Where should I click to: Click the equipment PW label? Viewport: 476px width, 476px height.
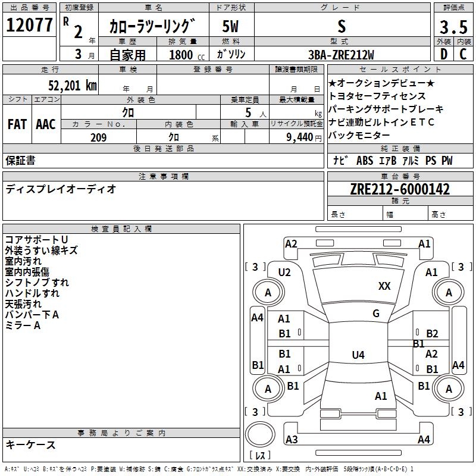coord(447,161)
